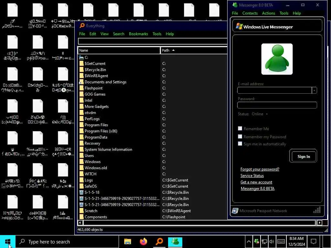Switch to Everything search taskbar icon

(159, 242)
